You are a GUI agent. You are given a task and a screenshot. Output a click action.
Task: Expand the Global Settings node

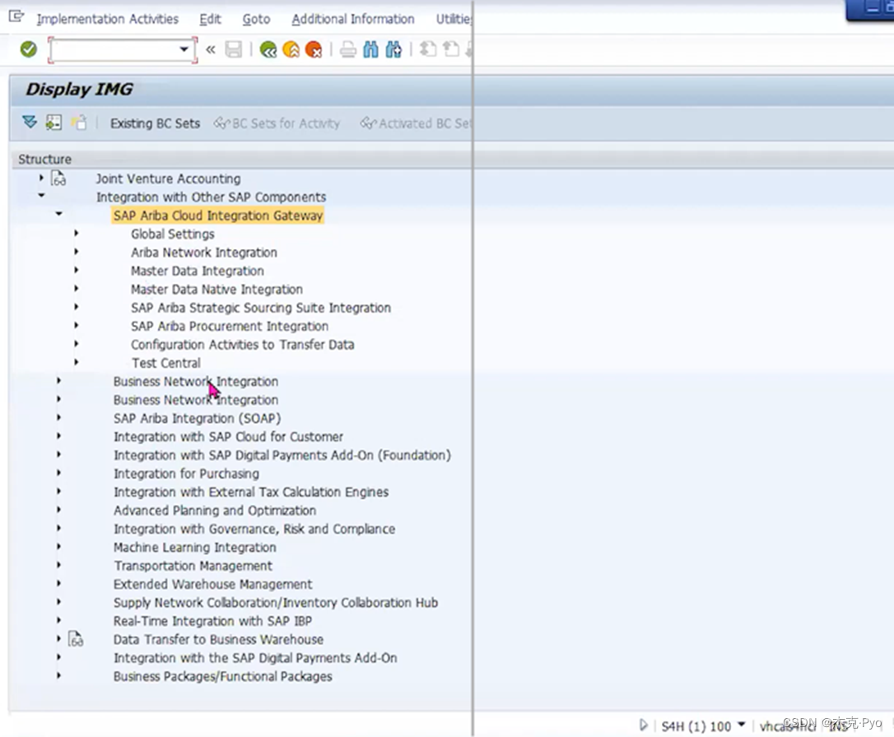click(x=76, y=233)
